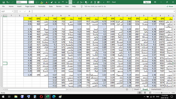
Task: Expand the Borders dropdown arrow
Action: pos(39,2)
